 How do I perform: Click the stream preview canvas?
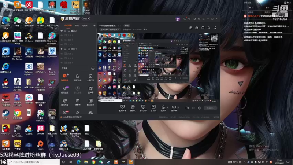click(x=159, y=67)
